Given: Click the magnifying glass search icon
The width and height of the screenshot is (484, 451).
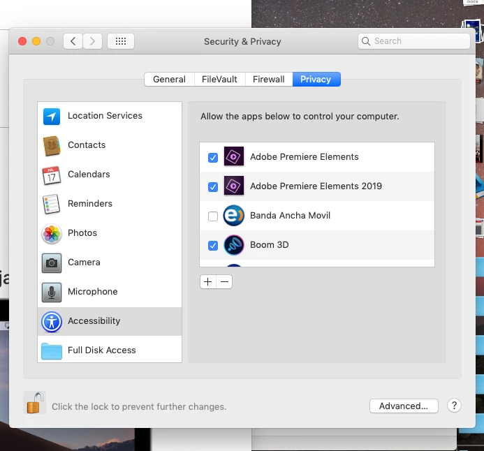Looking at the screenshot, I should (366, 41).
